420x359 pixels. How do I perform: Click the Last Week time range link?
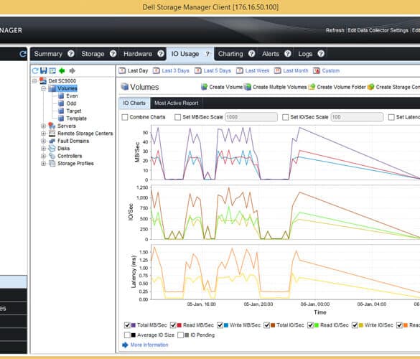point(257,71)
